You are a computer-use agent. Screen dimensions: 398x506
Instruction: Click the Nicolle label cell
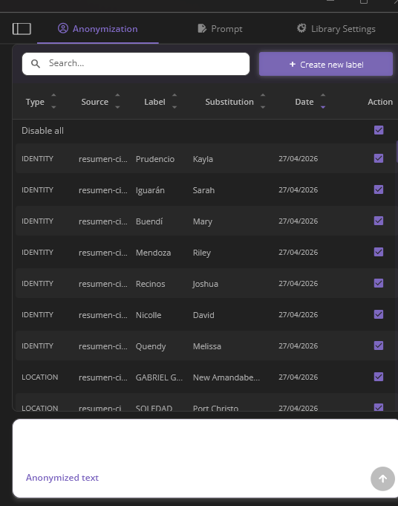pyautogui.click(x=149, y=315)
